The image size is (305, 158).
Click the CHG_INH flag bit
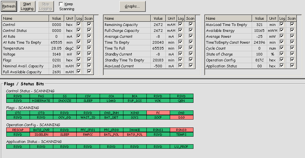coord(112,113)
